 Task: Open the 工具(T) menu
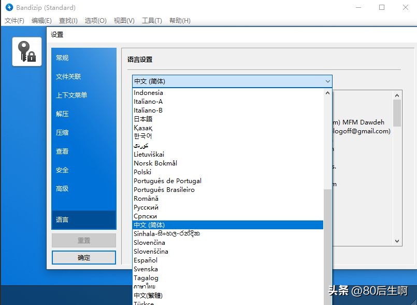click(151, 20)
